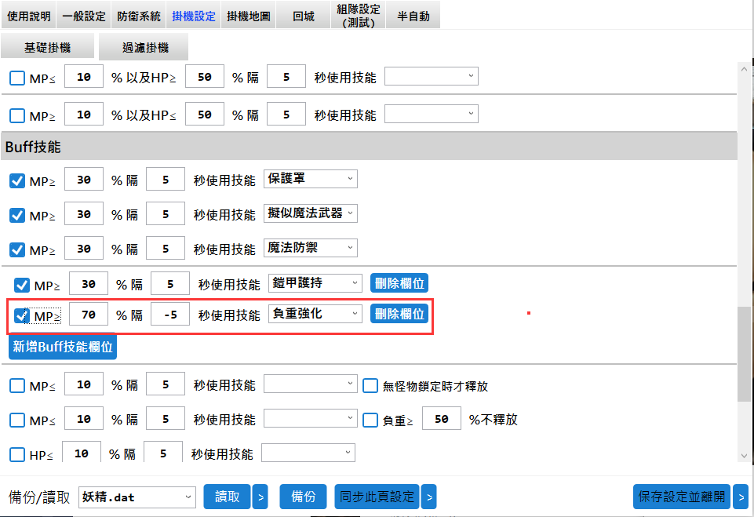Click 同步此頁設定 button
Image resolution: width=754 pixels, height=517 pixels.
[377, 497]
